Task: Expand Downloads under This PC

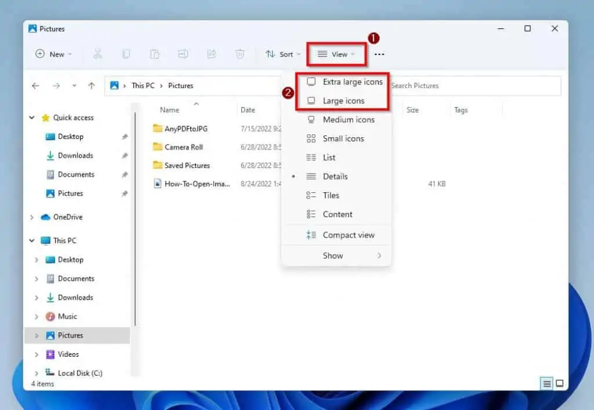Action: pyautogui.click(x=37, y=298)
